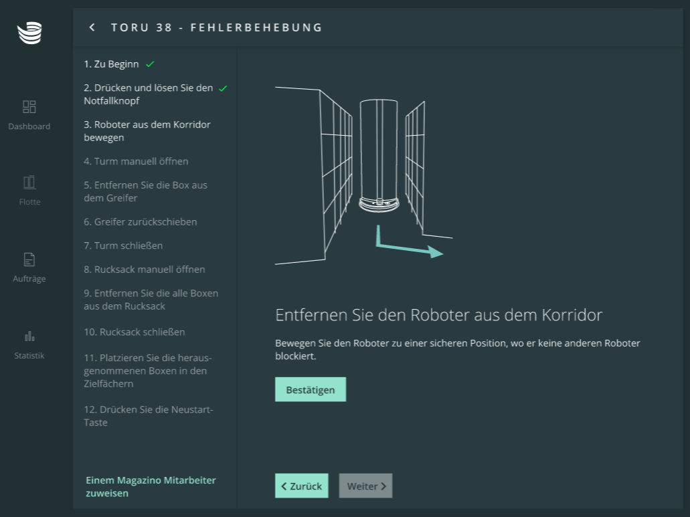Viewport: 690px width, 517px height.
Task: Click the Magazino logo icon
Action: (29, 33)
